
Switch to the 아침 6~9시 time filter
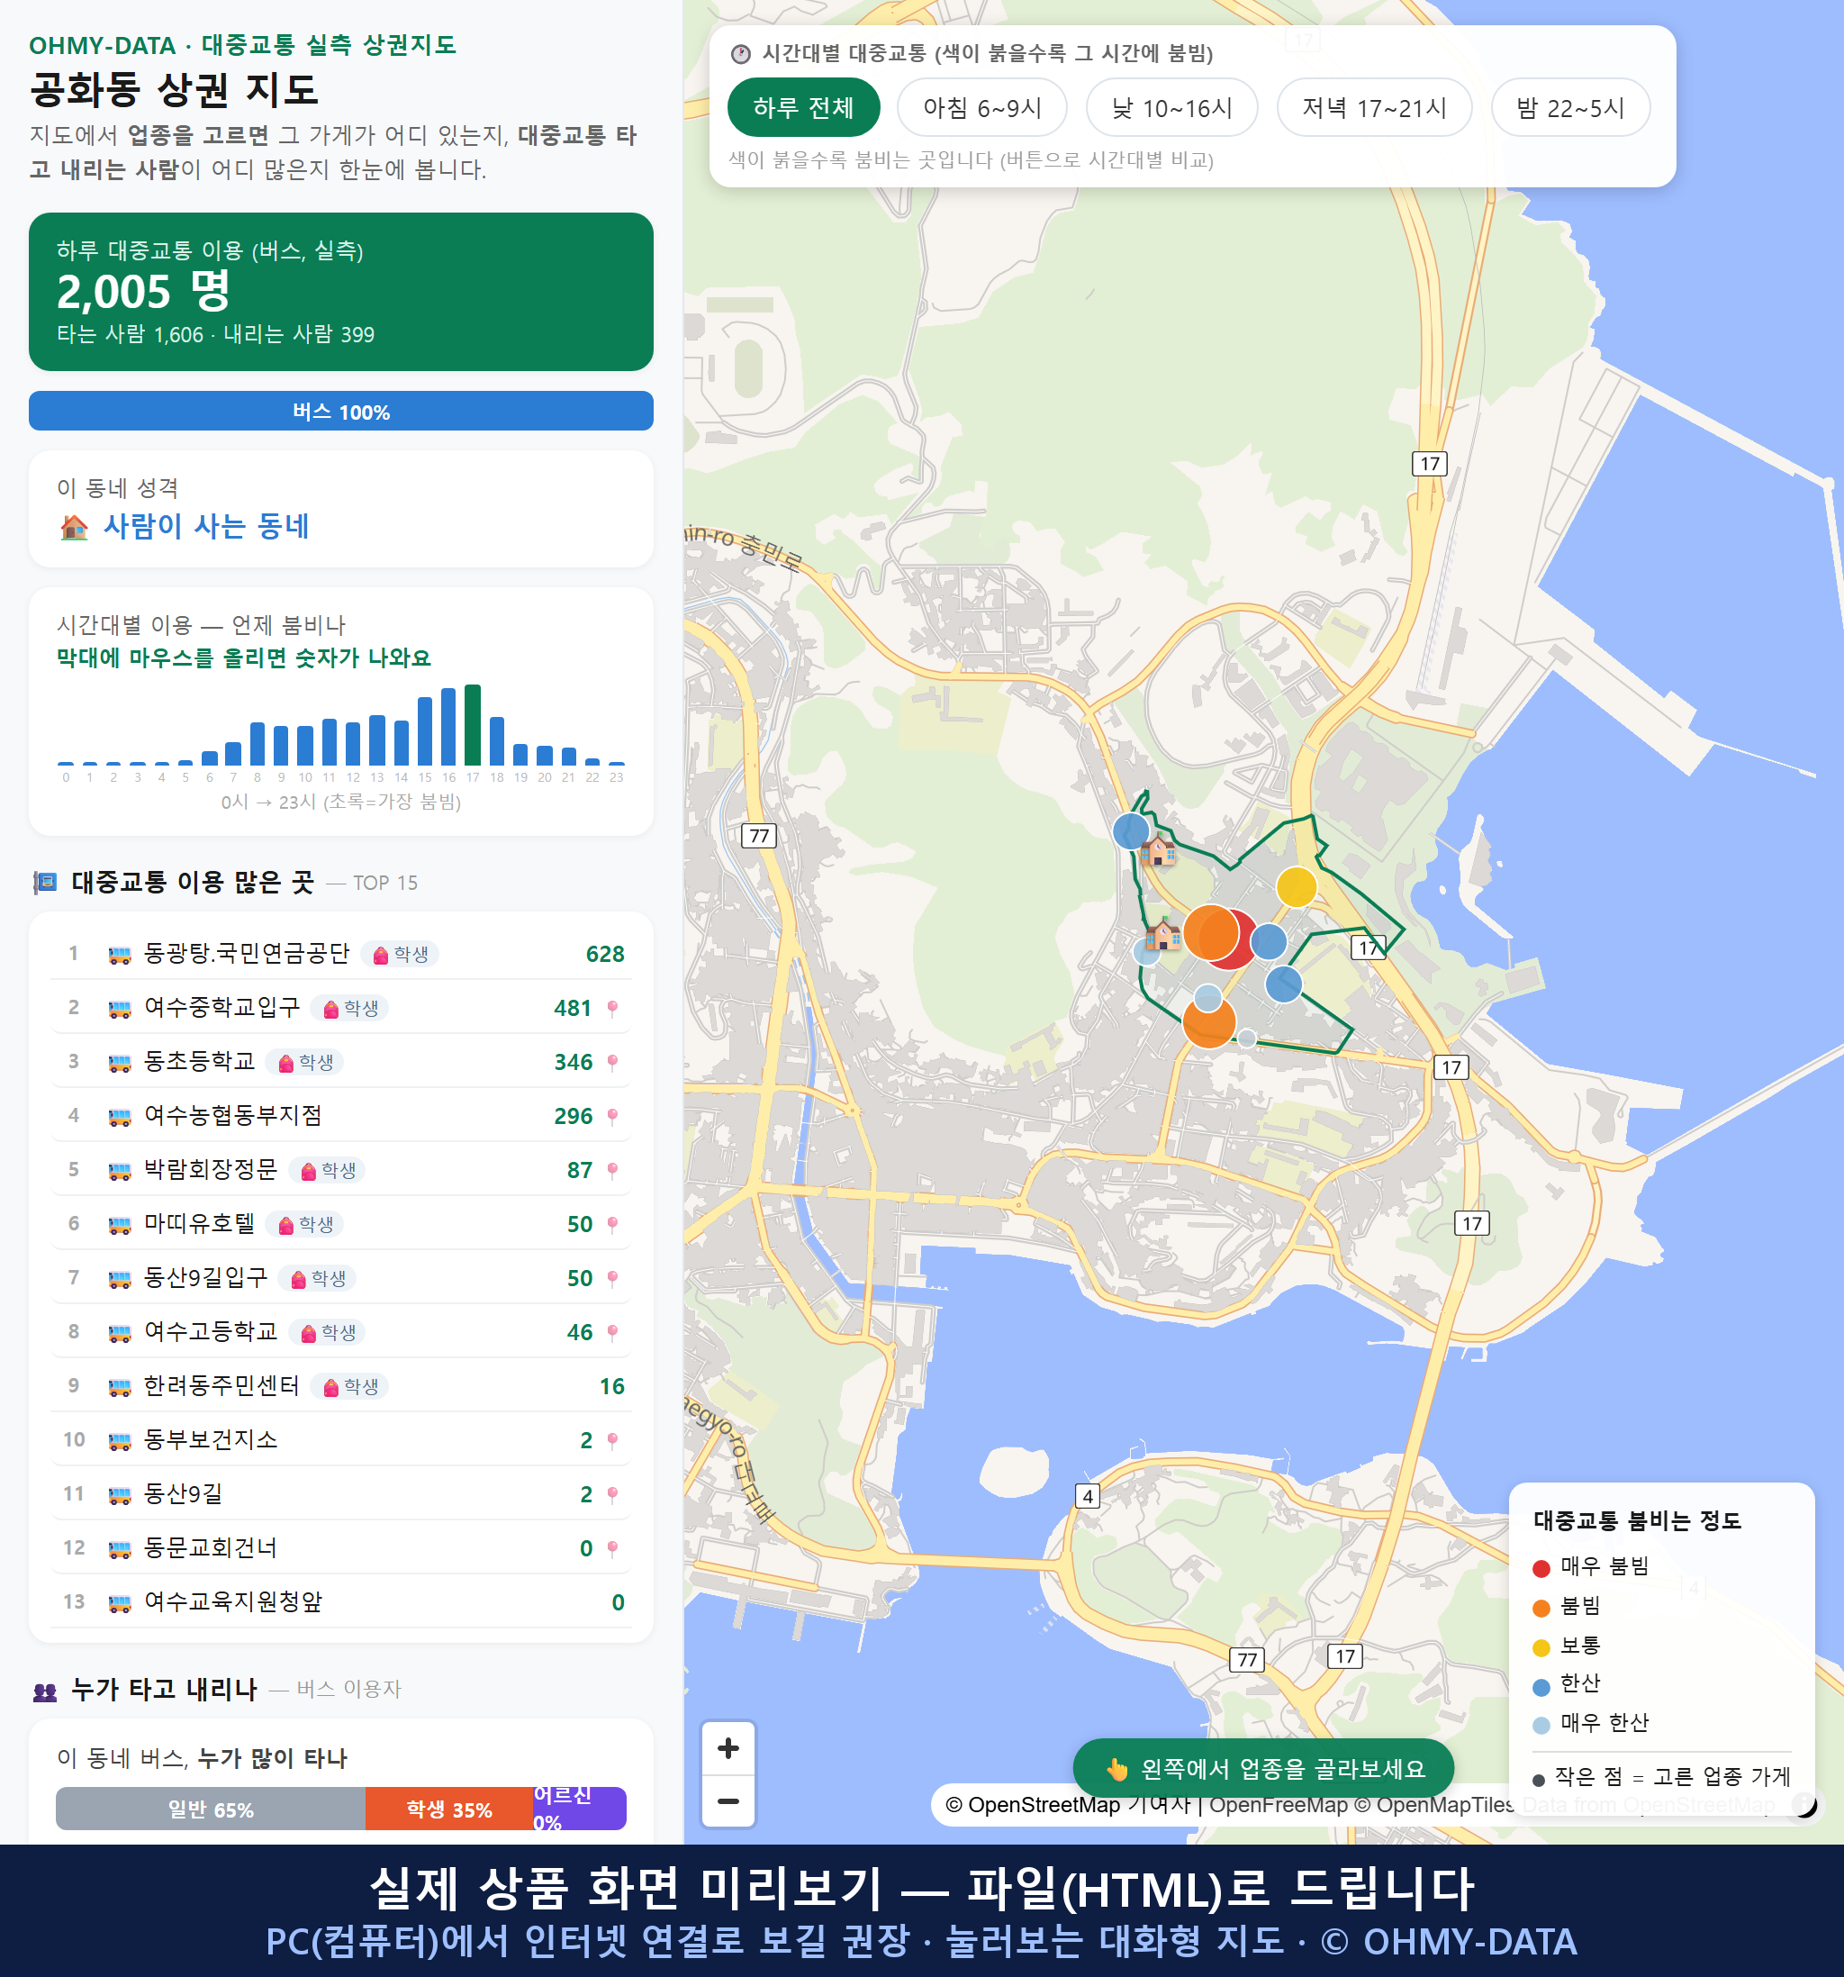(982, 107)
